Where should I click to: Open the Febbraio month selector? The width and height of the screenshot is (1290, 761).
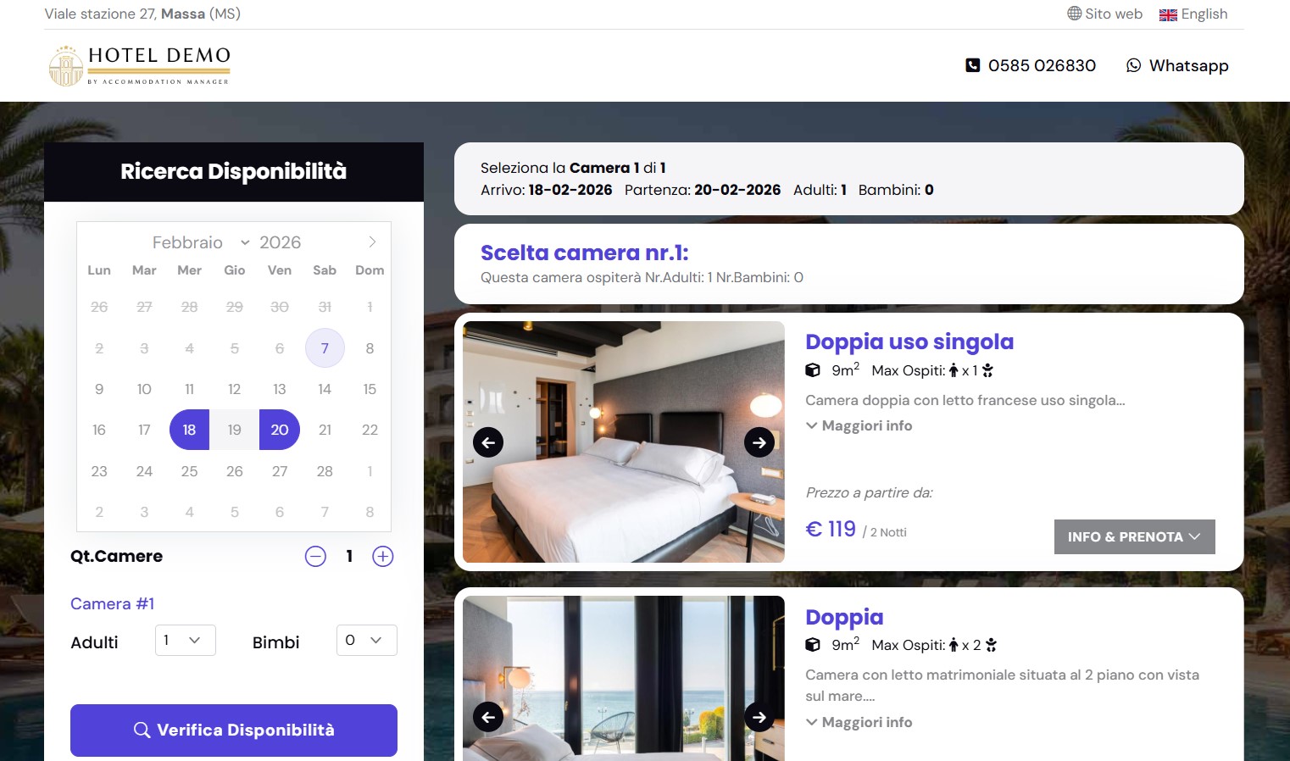pyautogui.click(x=197, y=242)
